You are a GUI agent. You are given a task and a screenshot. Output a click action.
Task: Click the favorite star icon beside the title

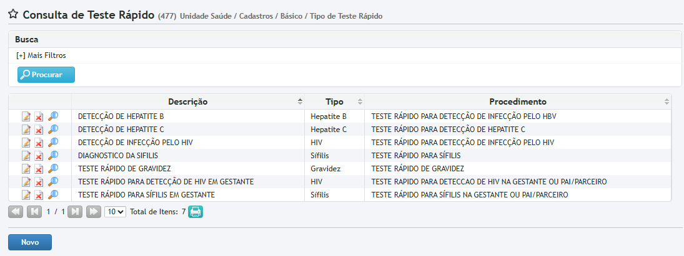coord(12,14)
